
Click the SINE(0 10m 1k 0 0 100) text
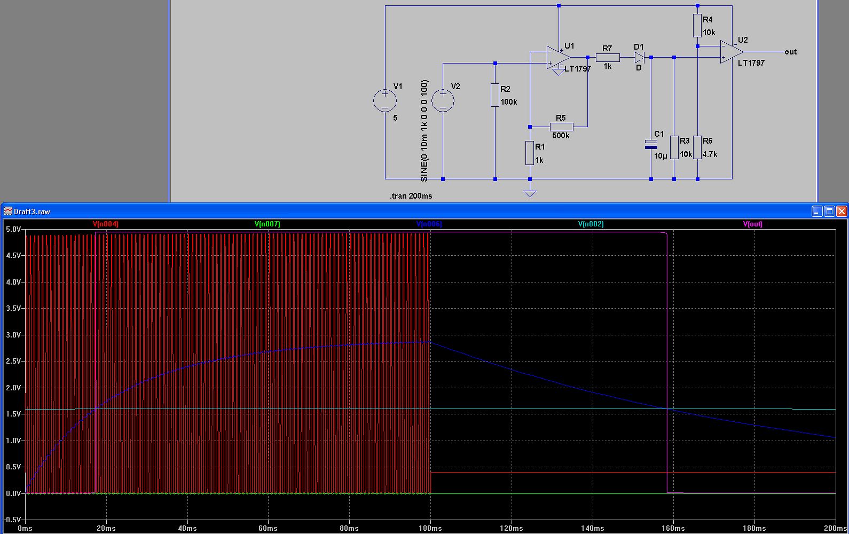pos(424,131)
